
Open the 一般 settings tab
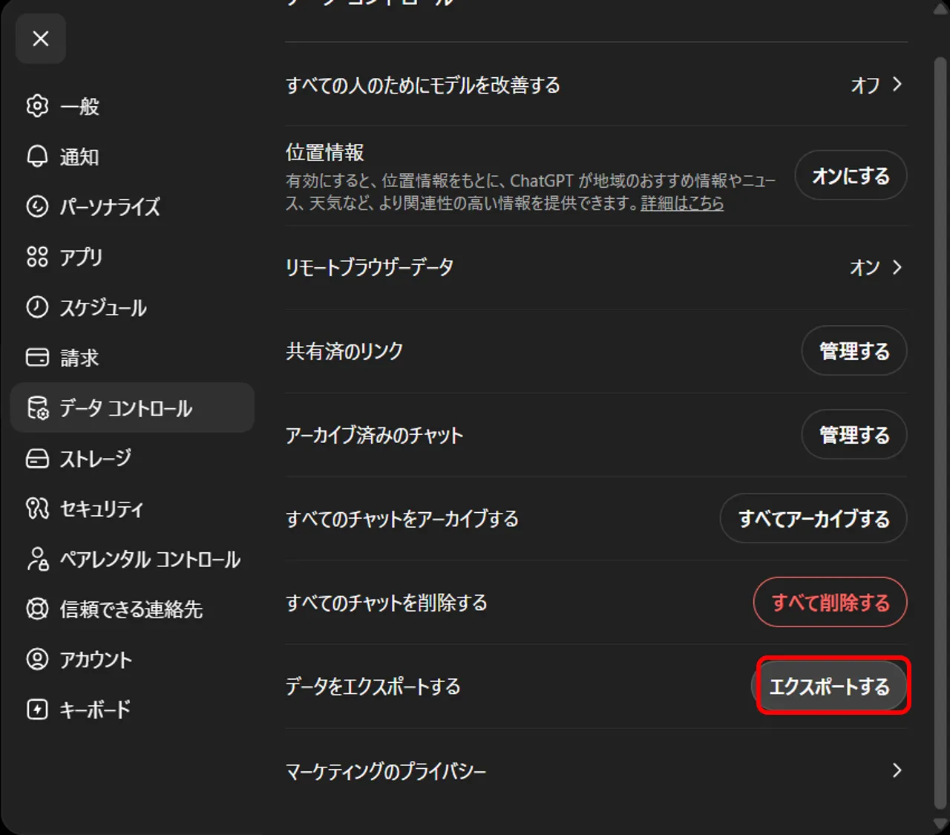point(132,106)
